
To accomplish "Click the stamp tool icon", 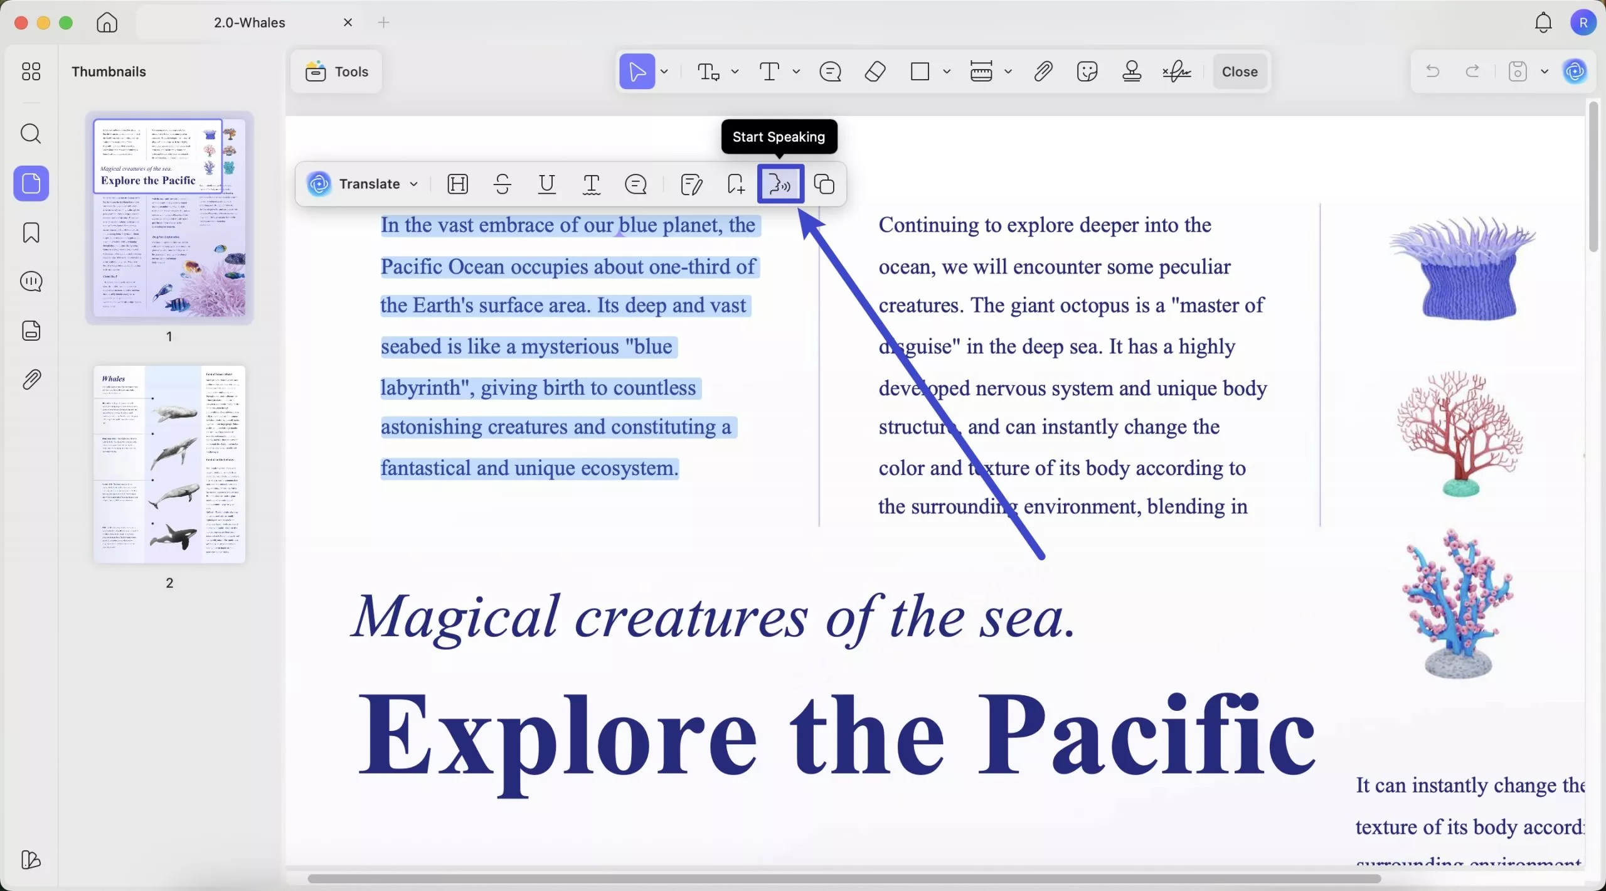I will point(1131,72).
